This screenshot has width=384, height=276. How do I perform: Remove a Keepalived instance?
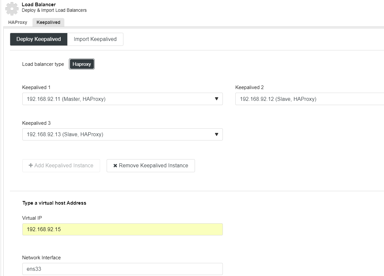tap(151, 166)
